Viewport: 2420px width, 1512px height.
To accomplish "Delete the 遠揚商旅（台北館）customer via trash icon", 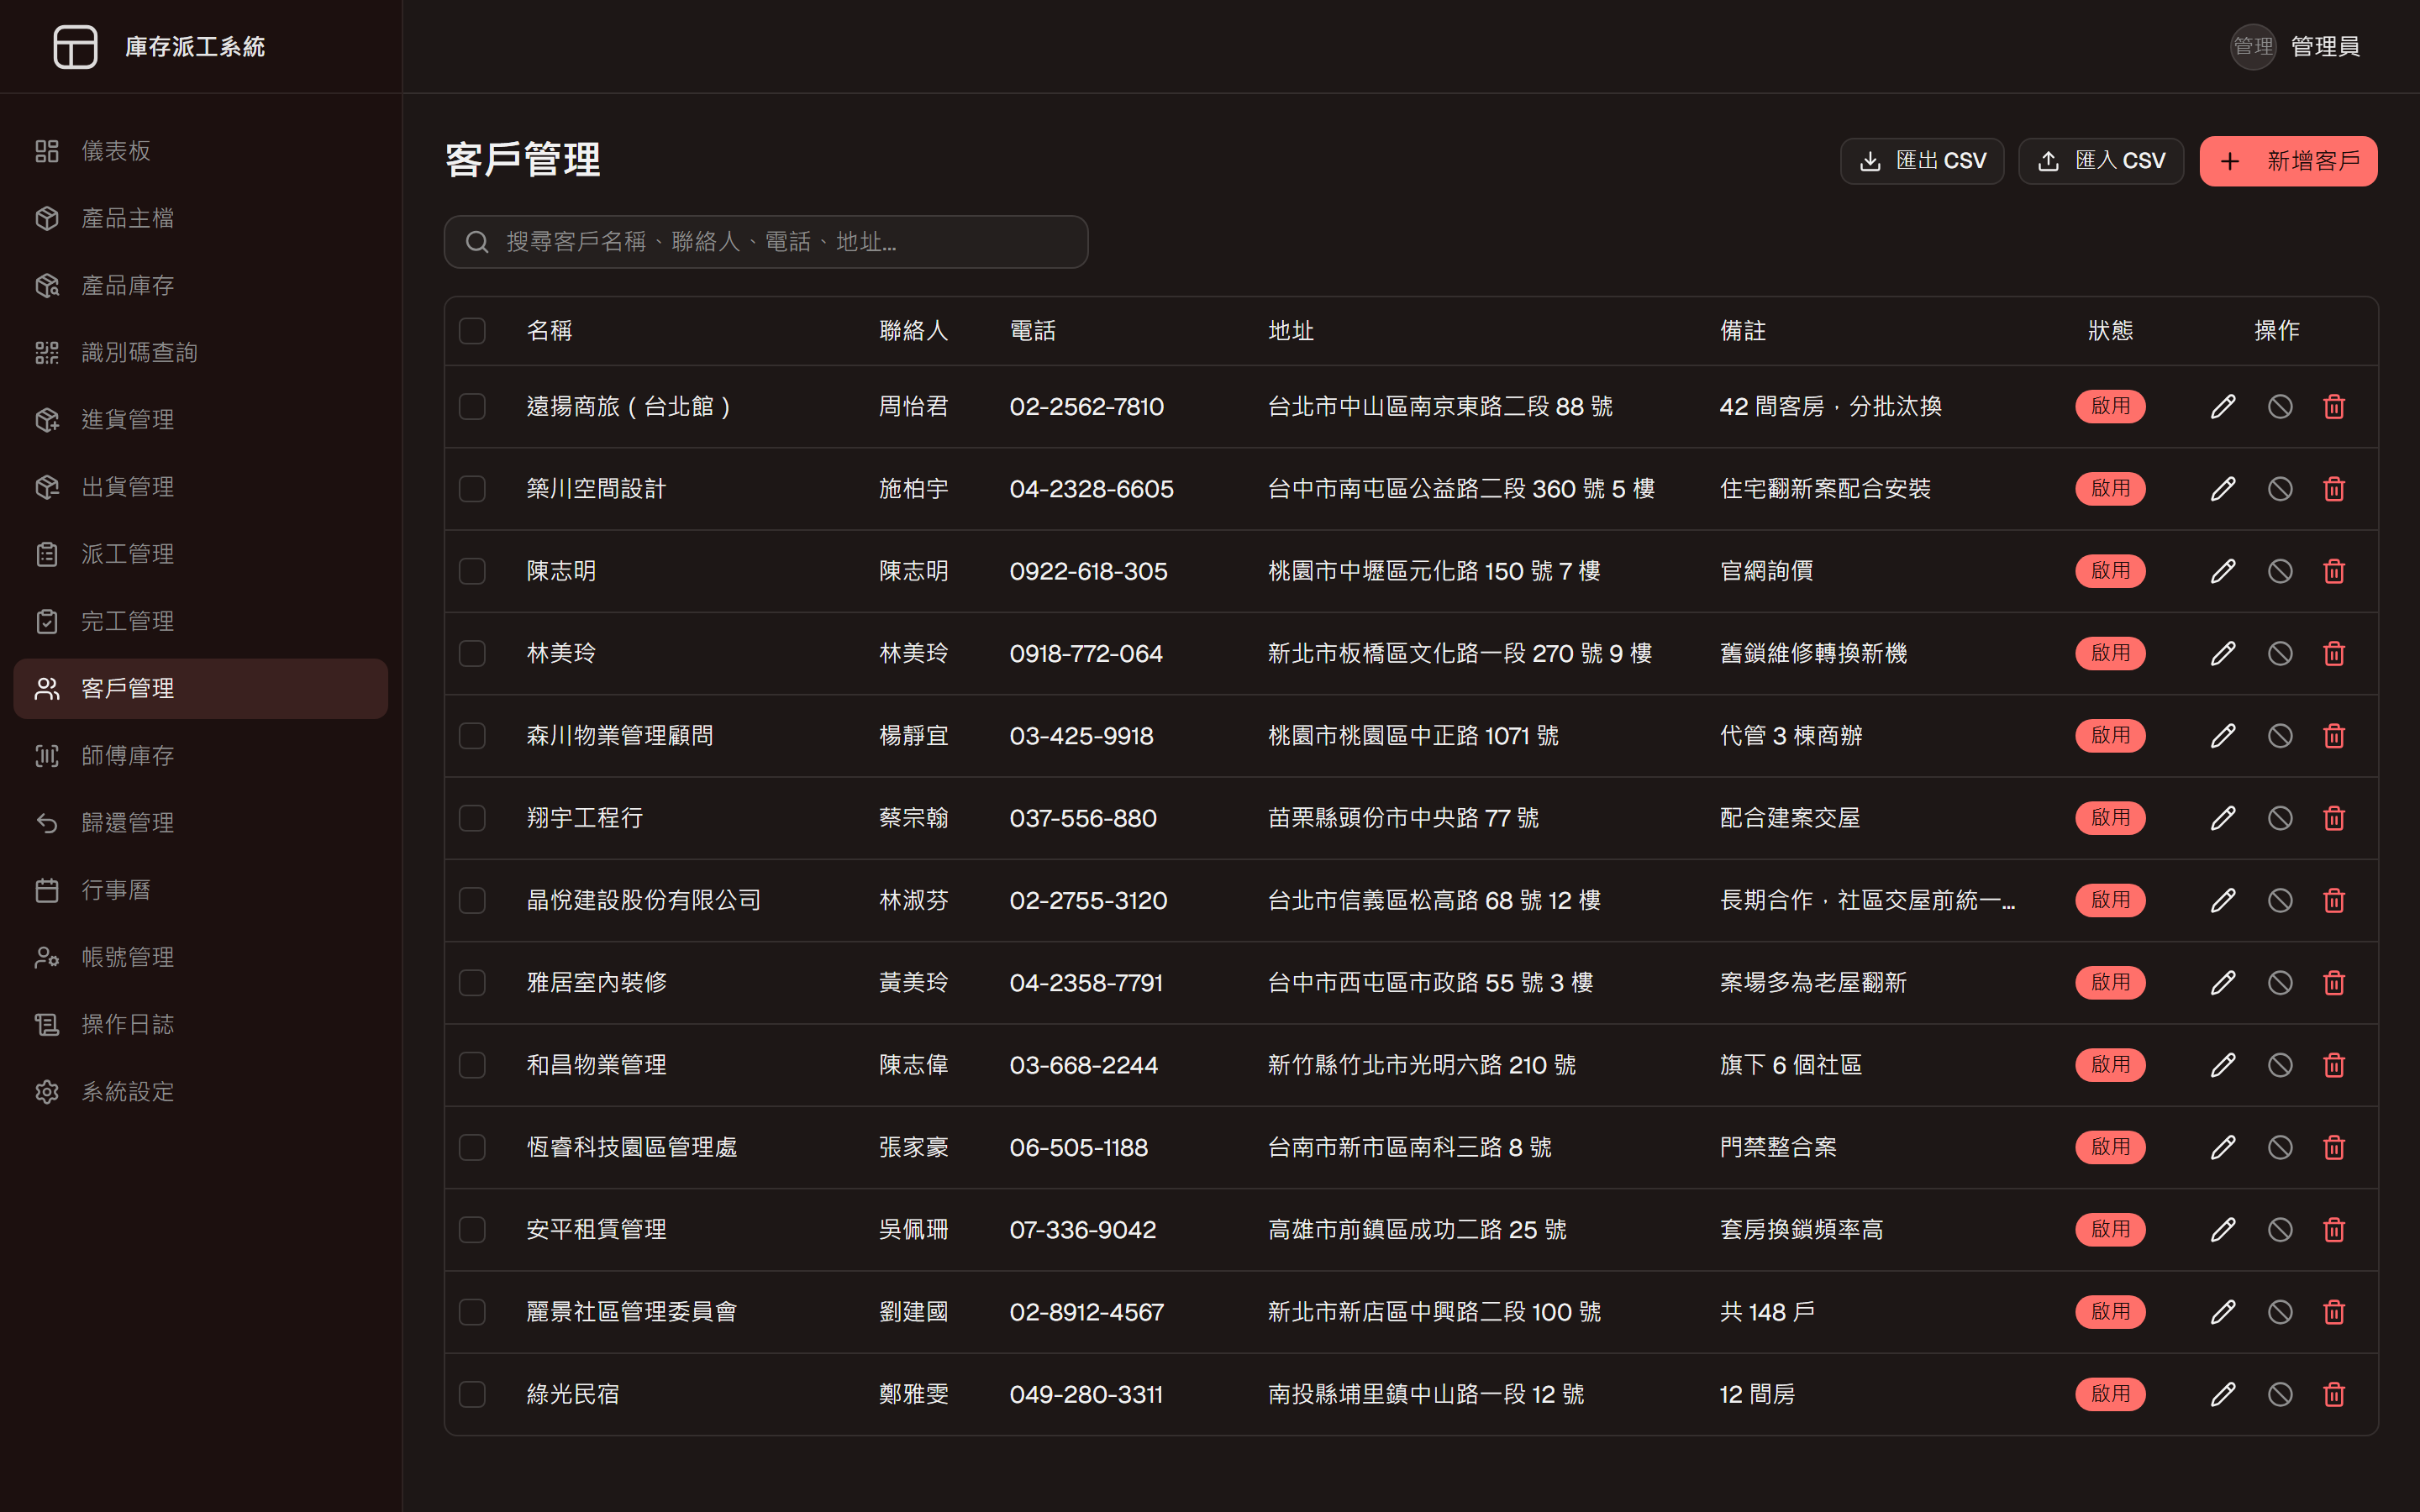I will click(x=2334, y=407).
